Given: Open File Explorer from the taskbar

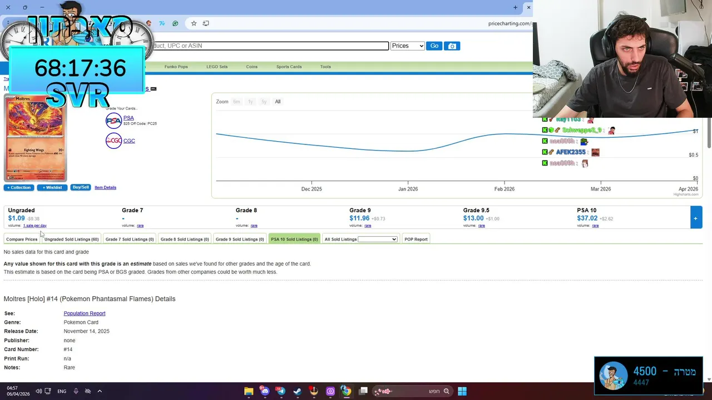Looking at the screenshot, I should point(249,391).
